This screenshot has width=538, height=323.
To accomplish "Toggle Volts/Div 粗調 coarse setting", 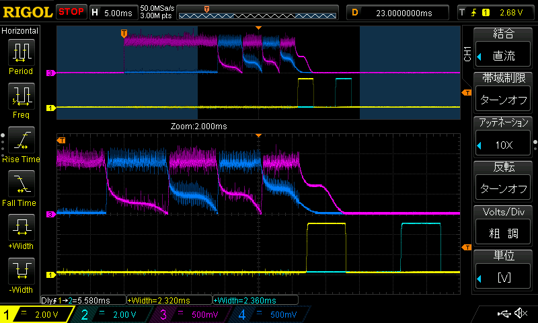I will tap(503, 233).
